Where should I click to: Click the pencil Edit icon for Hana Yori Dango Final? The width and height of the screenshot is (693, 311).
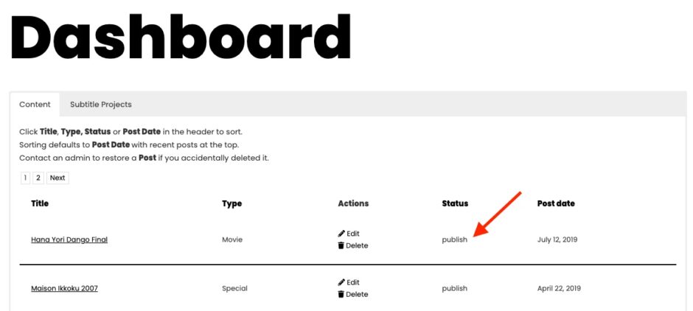[341, 234]
